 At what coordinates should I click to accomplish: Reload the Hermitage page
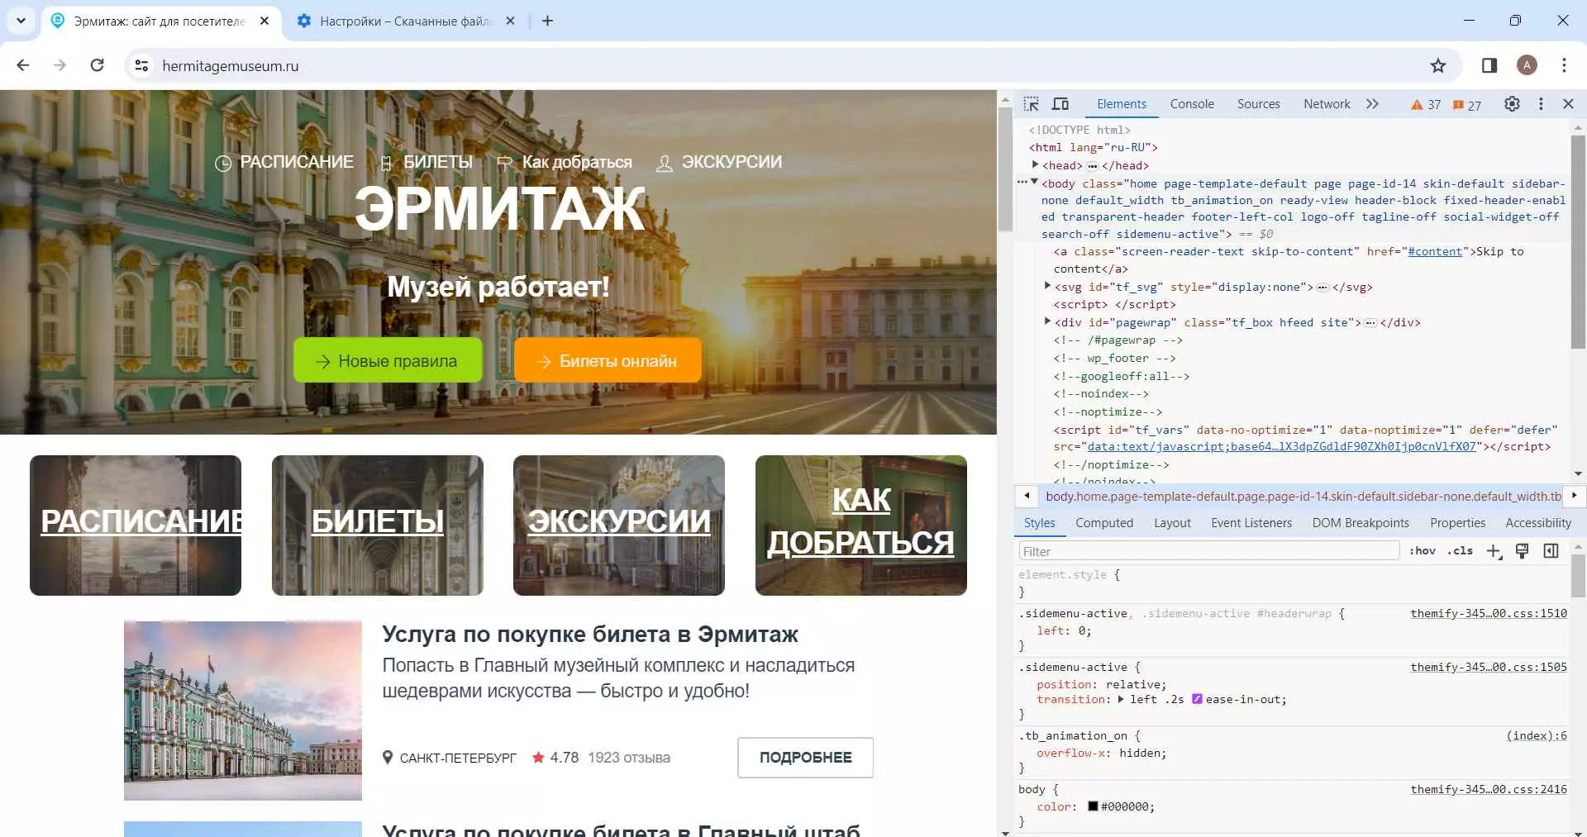[x=97, y=65]
